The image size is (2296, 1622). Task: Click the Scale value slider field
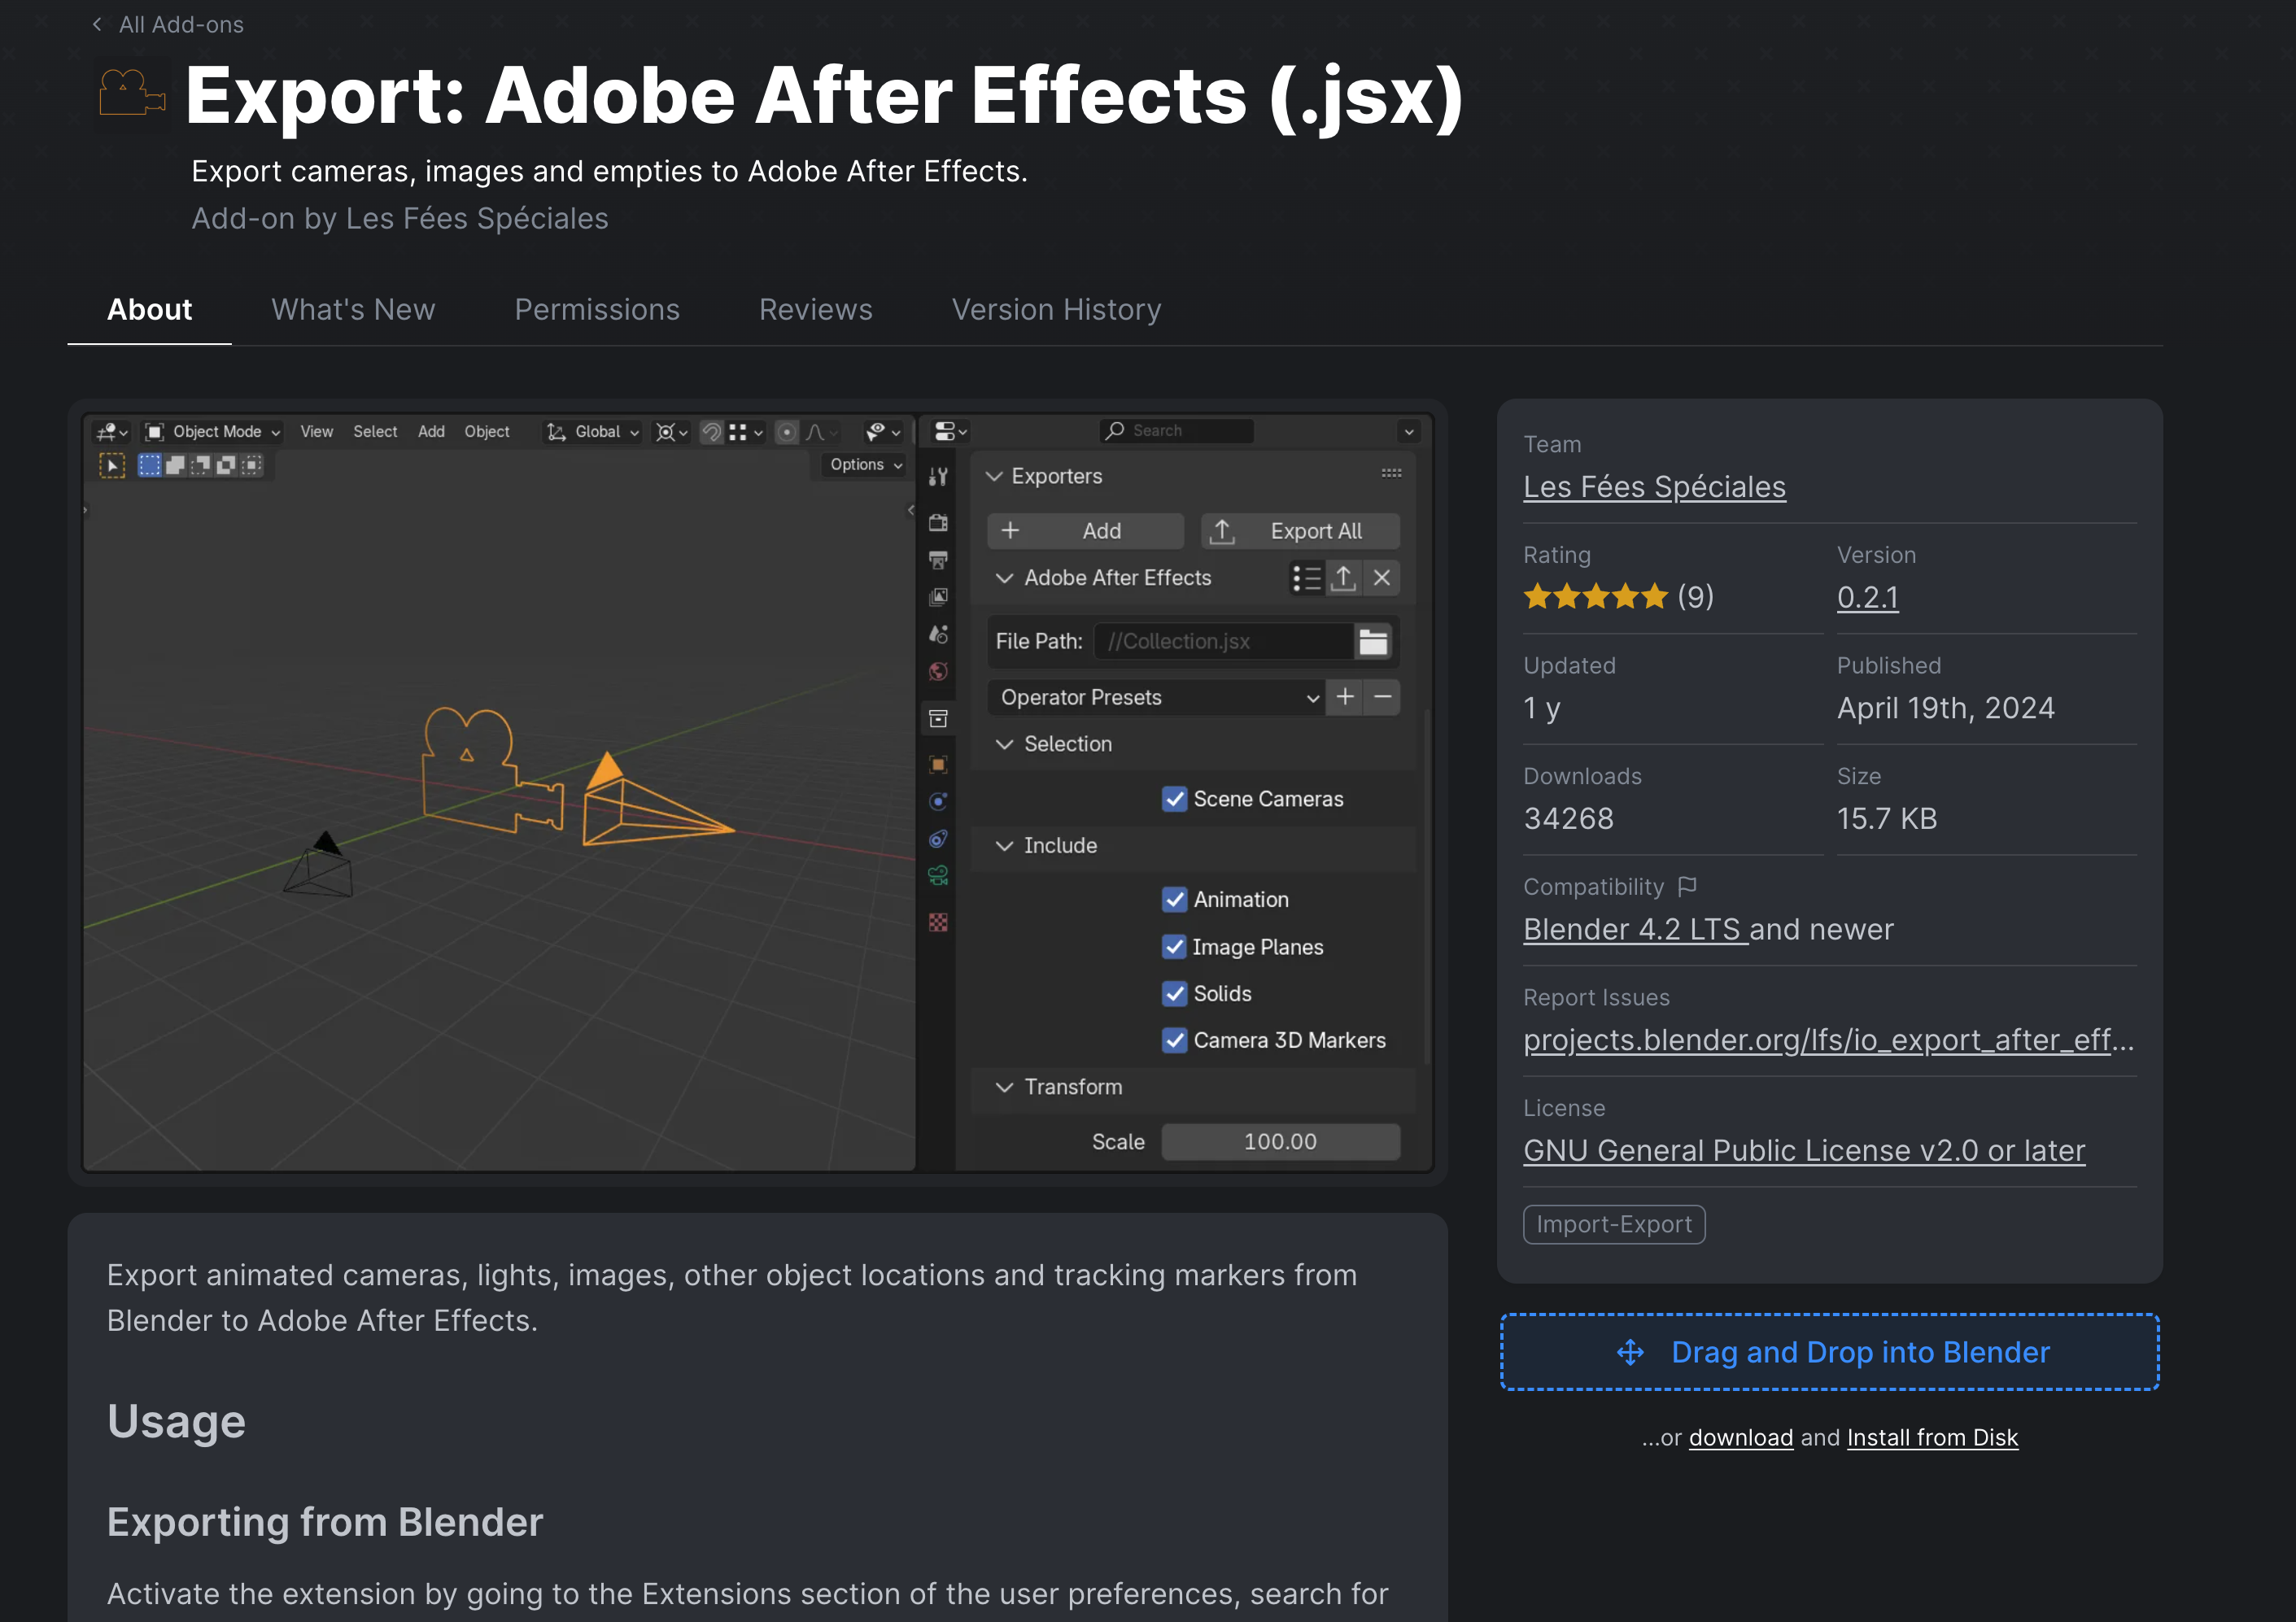(x=1280, y=1142)
